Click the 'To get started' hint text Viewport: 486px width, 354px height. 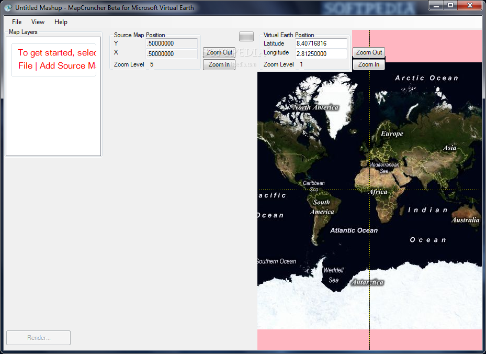click(x=57, y=59)
